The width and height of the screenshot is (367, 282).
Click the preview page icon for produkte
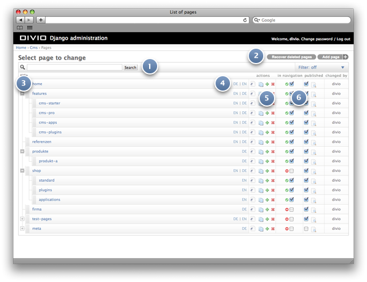[x=314, y=152]
